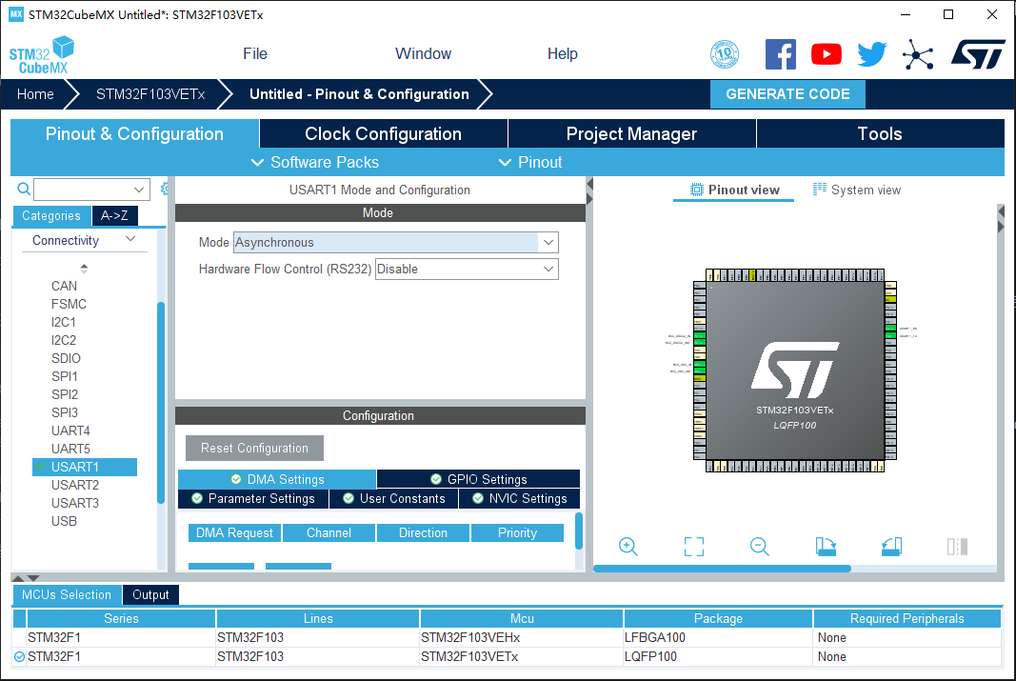Open the DMA Settings tab

(x=277, y=479)
